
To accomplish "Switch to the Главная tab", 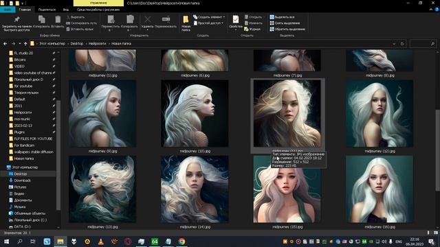I will coord(25,10).
